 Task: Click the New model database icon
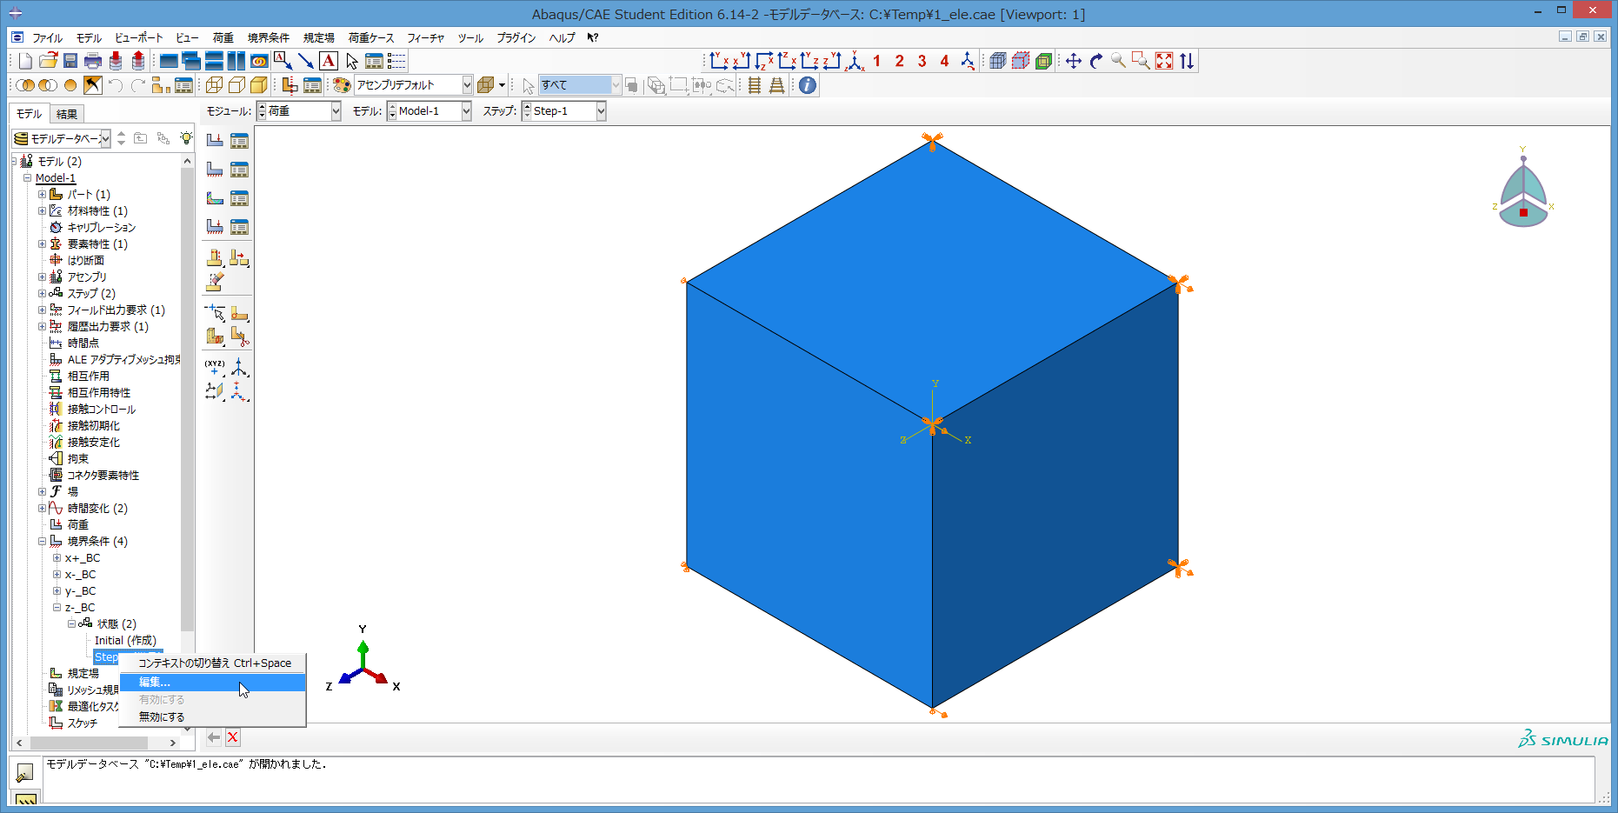(25, 61)
